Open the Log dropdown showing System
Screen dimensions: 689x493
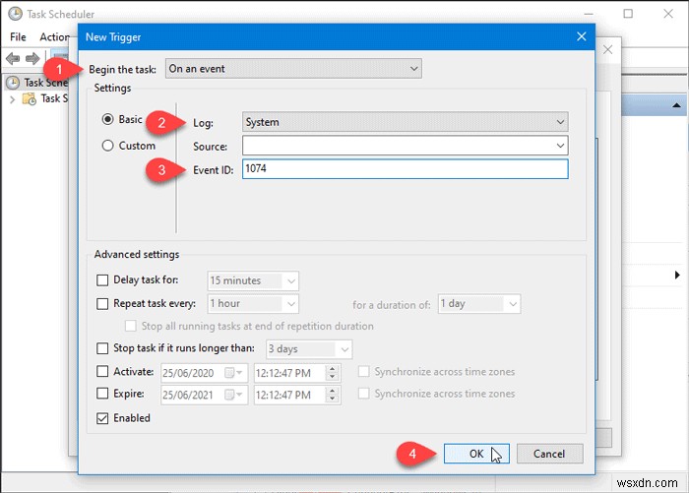click(405, 122)
